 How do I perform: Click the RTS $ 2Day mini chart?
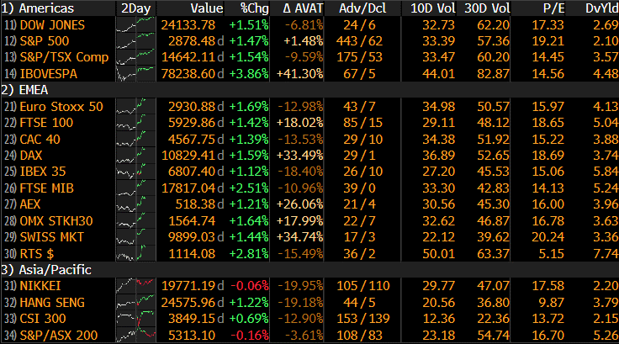point(135,253)
